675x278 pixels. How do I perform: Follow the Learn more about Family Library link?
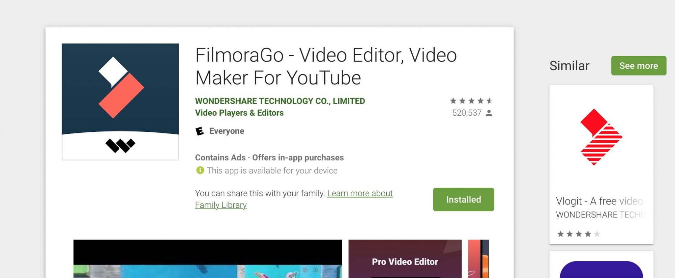tap(294, 199)
